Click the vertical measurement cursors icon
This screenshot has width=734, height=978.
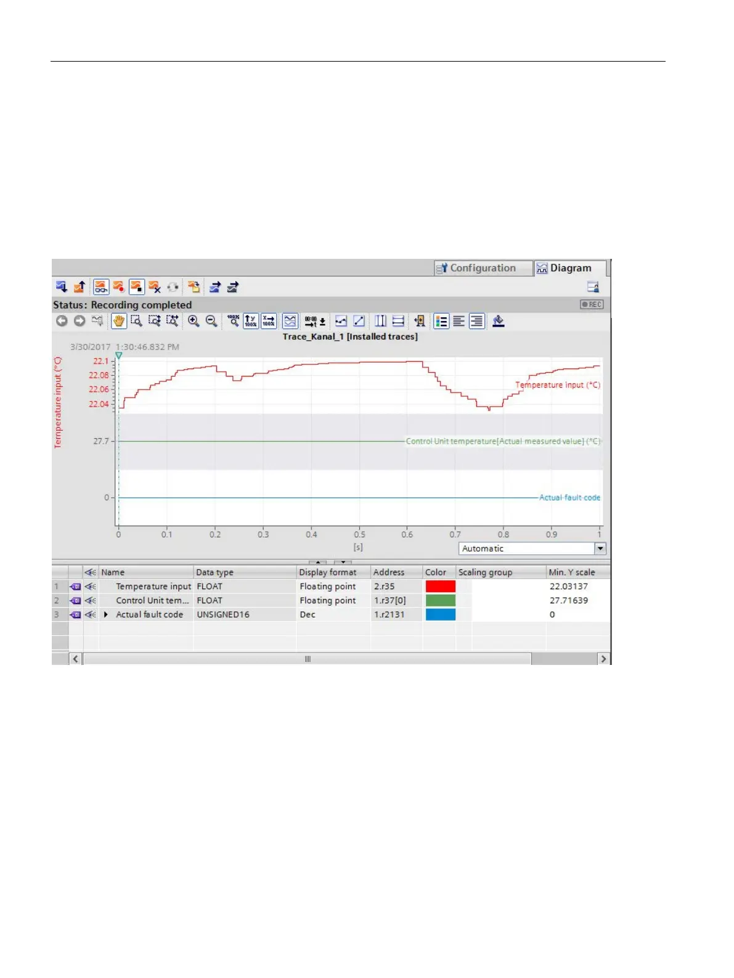click(380, 321)
